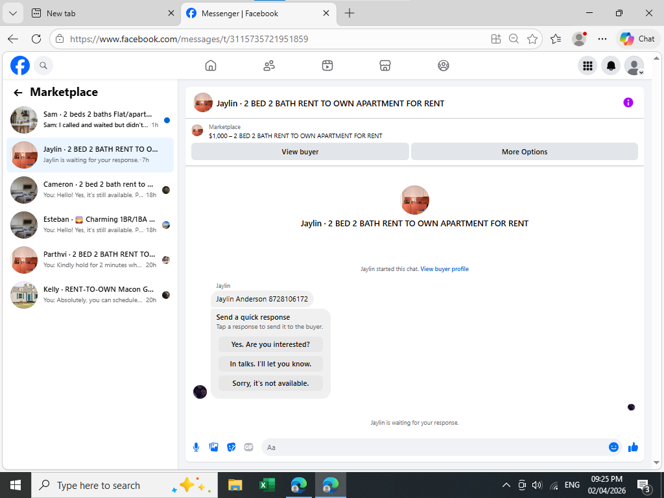Select Jaylin's conversation in the list

coord(90,155)
